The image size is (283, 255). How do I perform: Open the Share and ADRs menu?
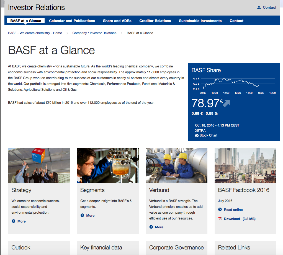117,21
